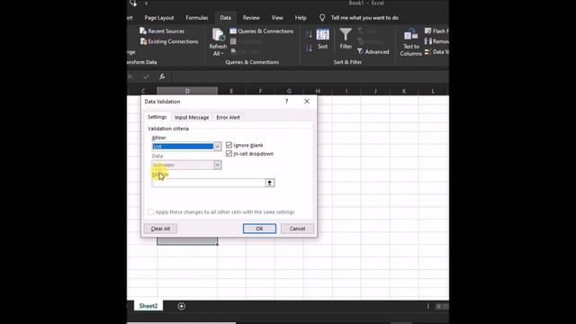Viewport: 576px width, 324px height.
Task: Click the Tell me lightbulb icon
Action: 322,18
